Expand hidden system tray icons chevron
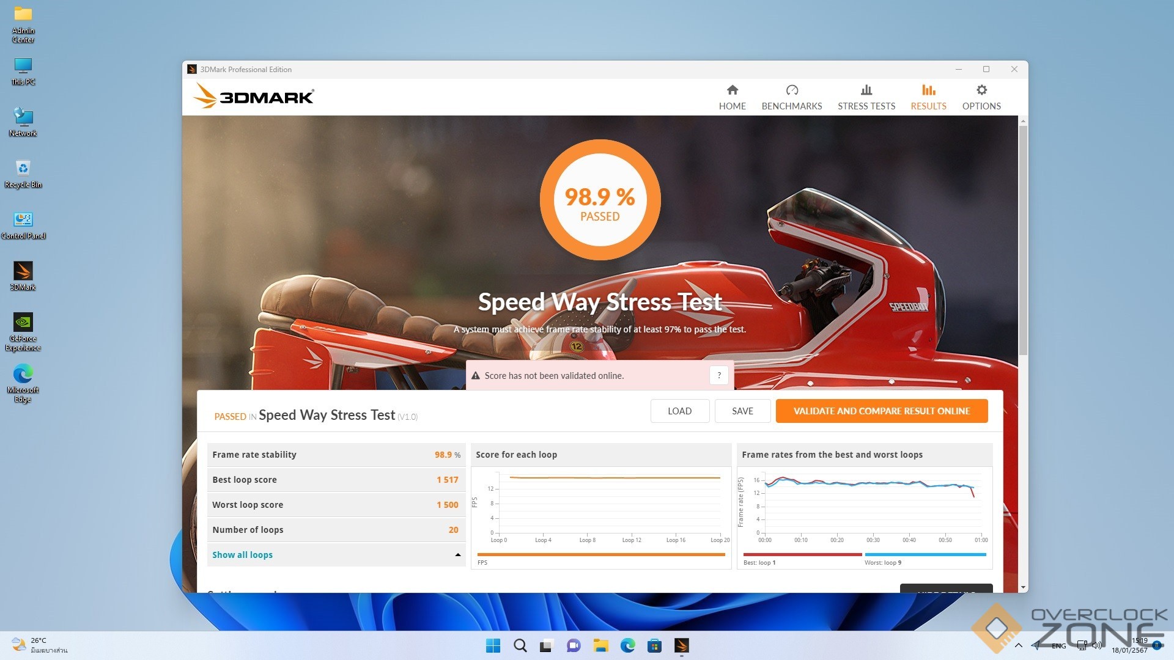Viewport: 1174px width, 660px height. pos(1018,645)
